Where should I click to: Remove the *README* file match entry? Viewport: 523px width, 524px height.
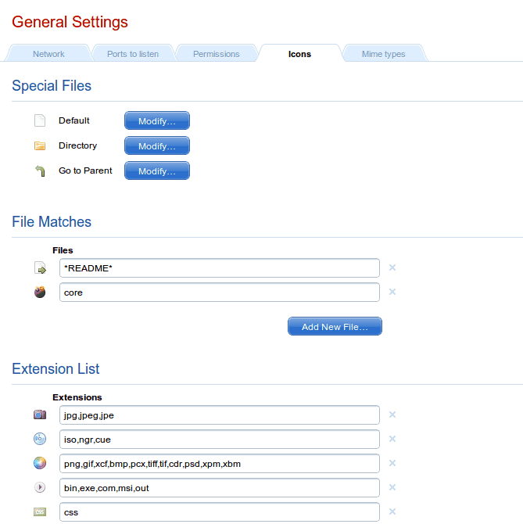coord(392,267)
